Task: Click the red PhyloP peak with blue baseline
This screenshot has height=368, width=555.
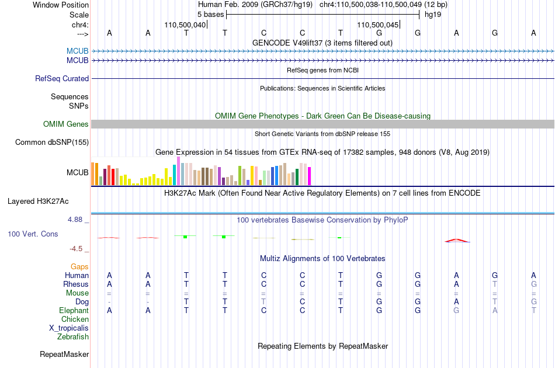Action: tap(457, 241)
